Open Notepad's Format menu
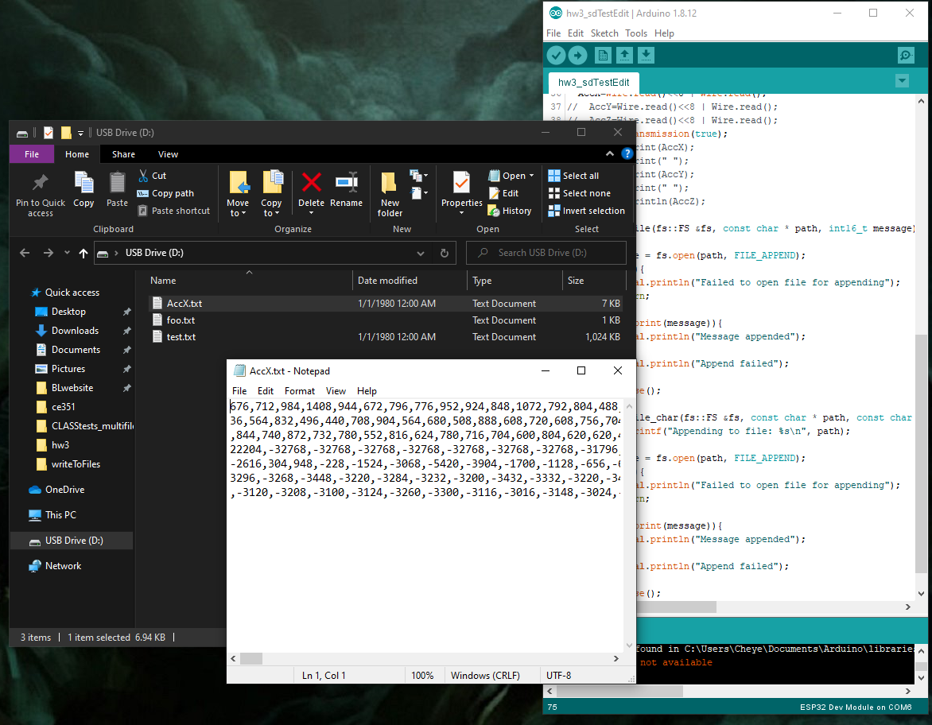Viewport: 932px width, 725px height. pyautogui.click(x=300, y=391)
